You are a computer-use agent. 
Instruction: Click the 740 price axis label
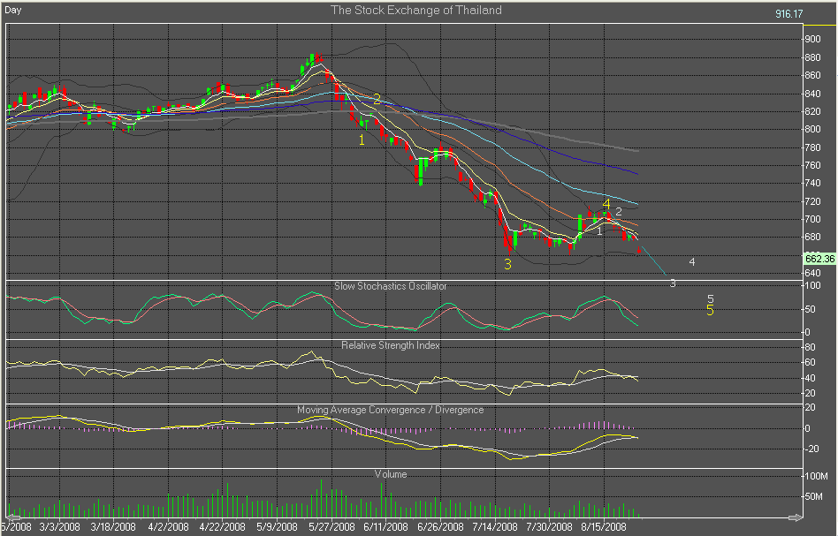(813, 183)
